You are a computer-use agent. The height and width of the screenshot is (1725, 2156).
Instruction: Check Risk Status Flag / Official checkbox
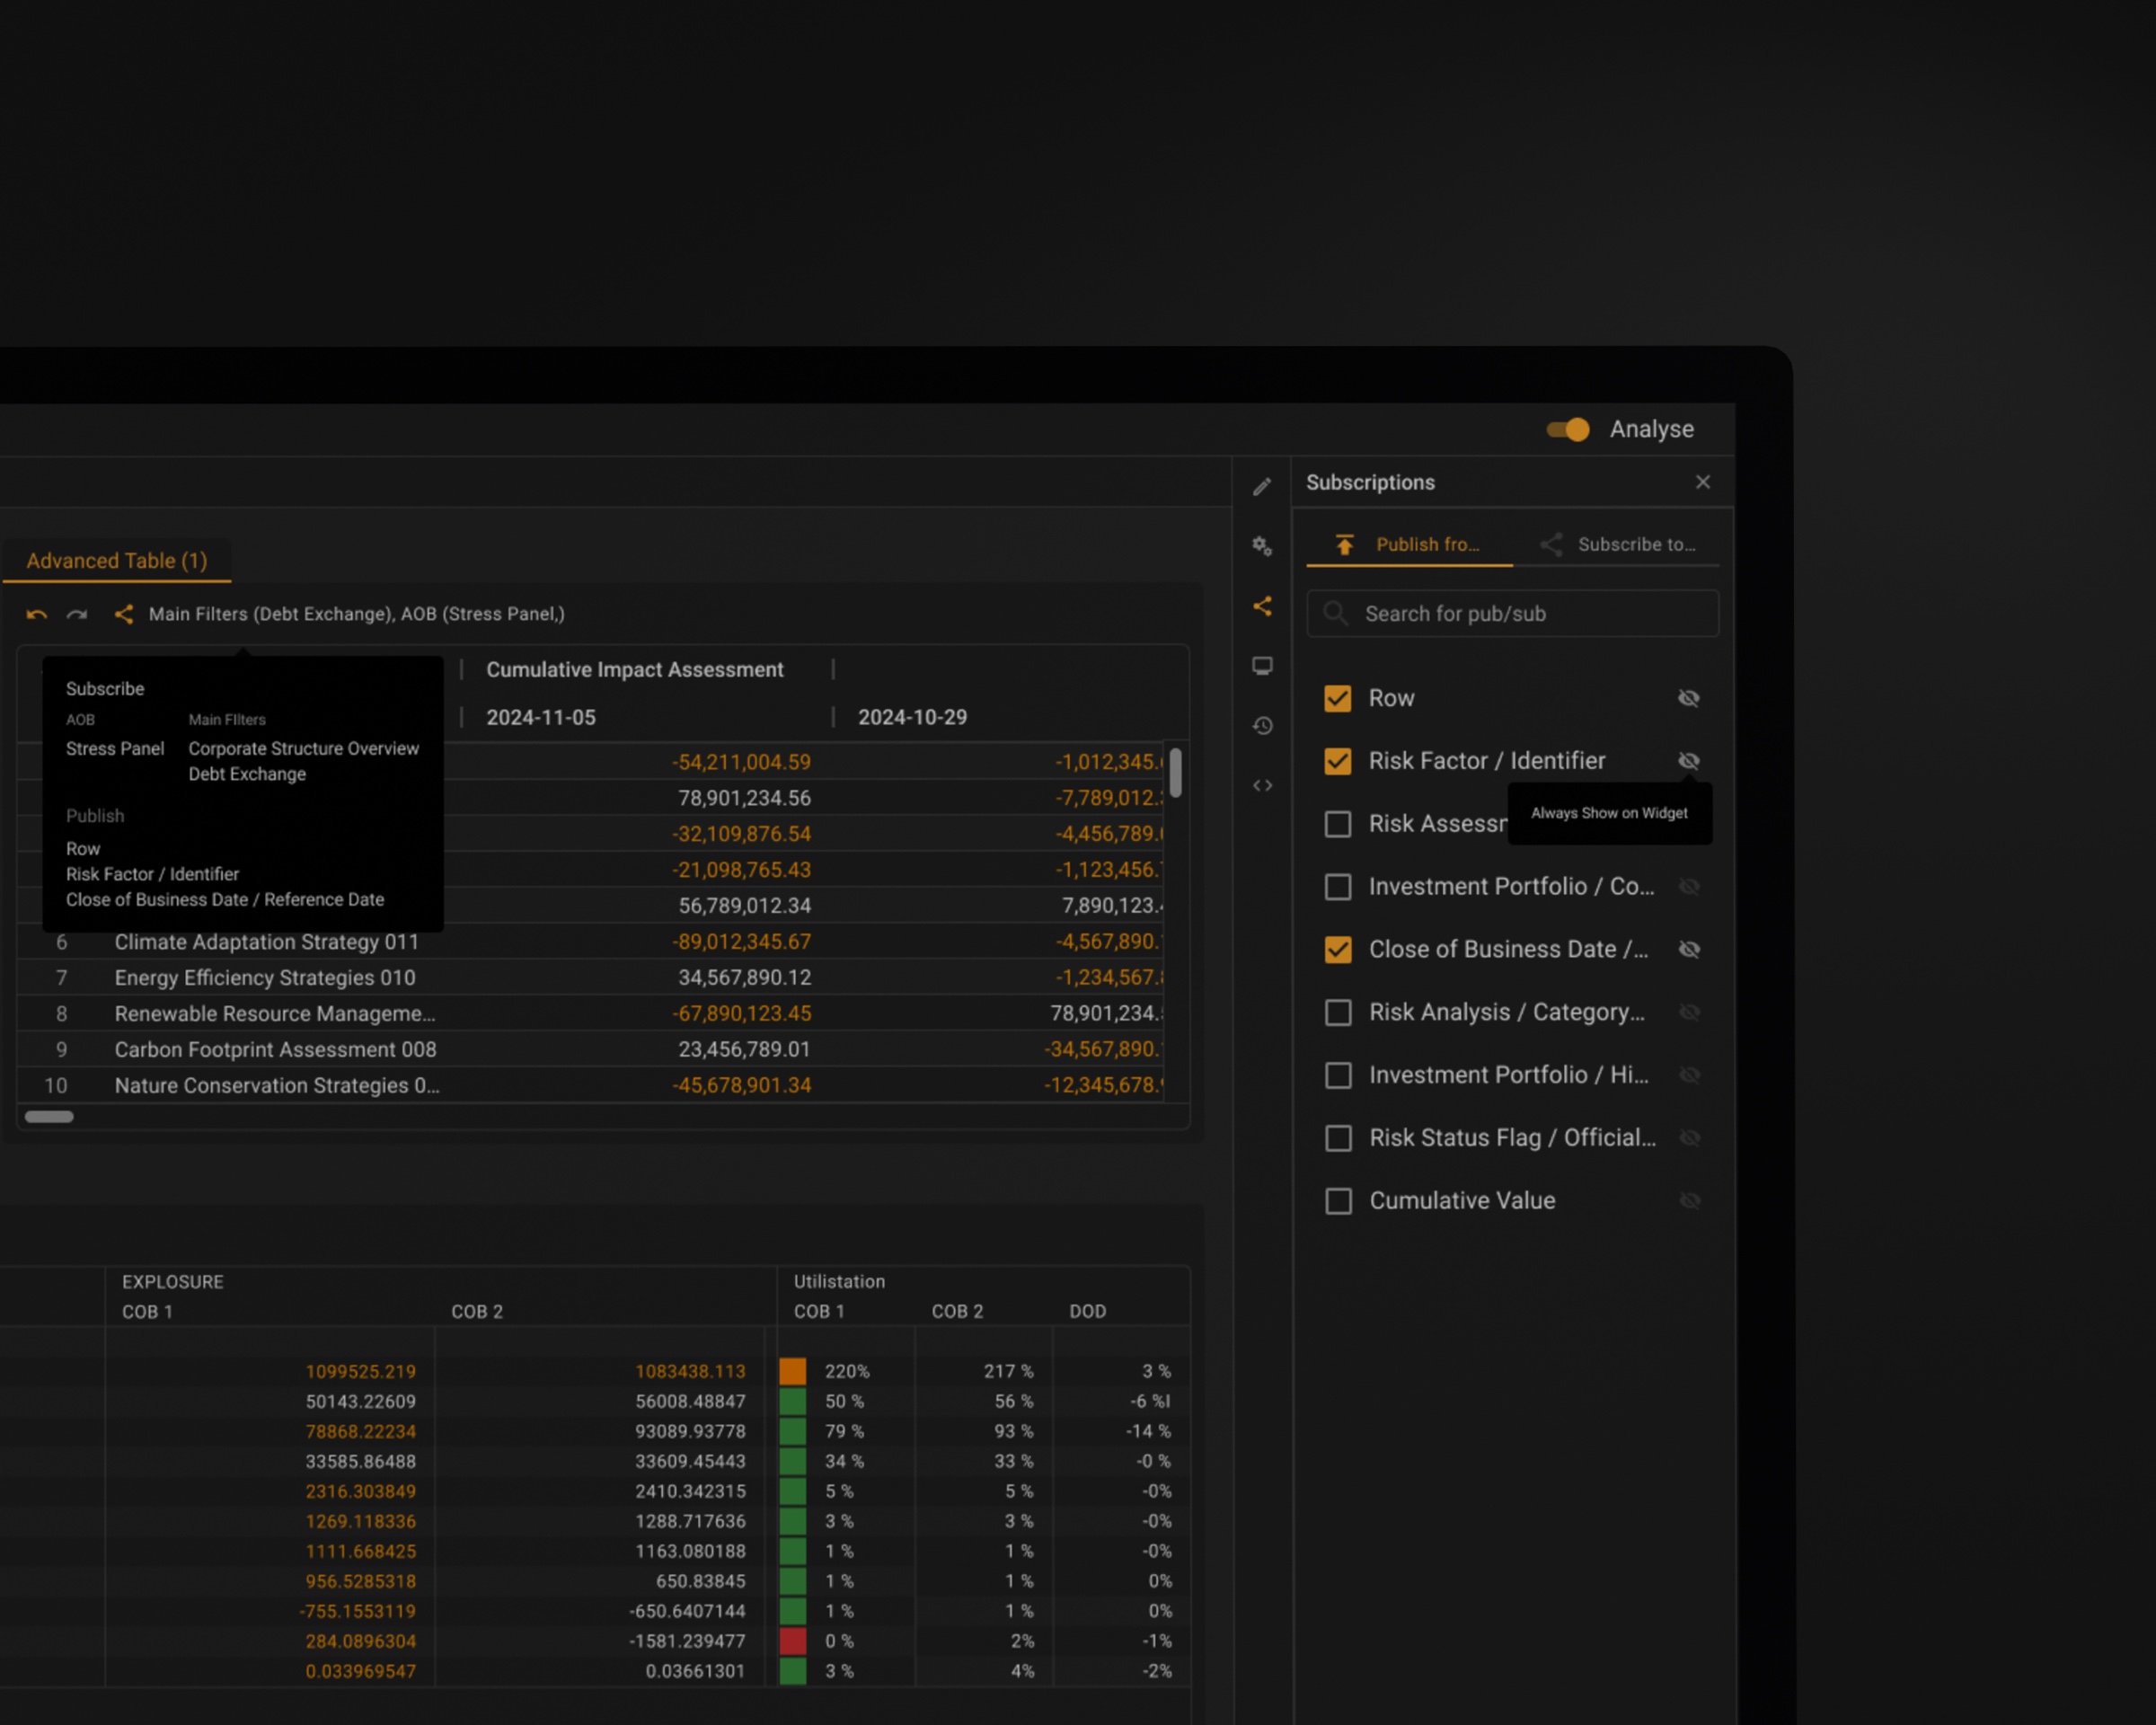click(1337, 1138)
